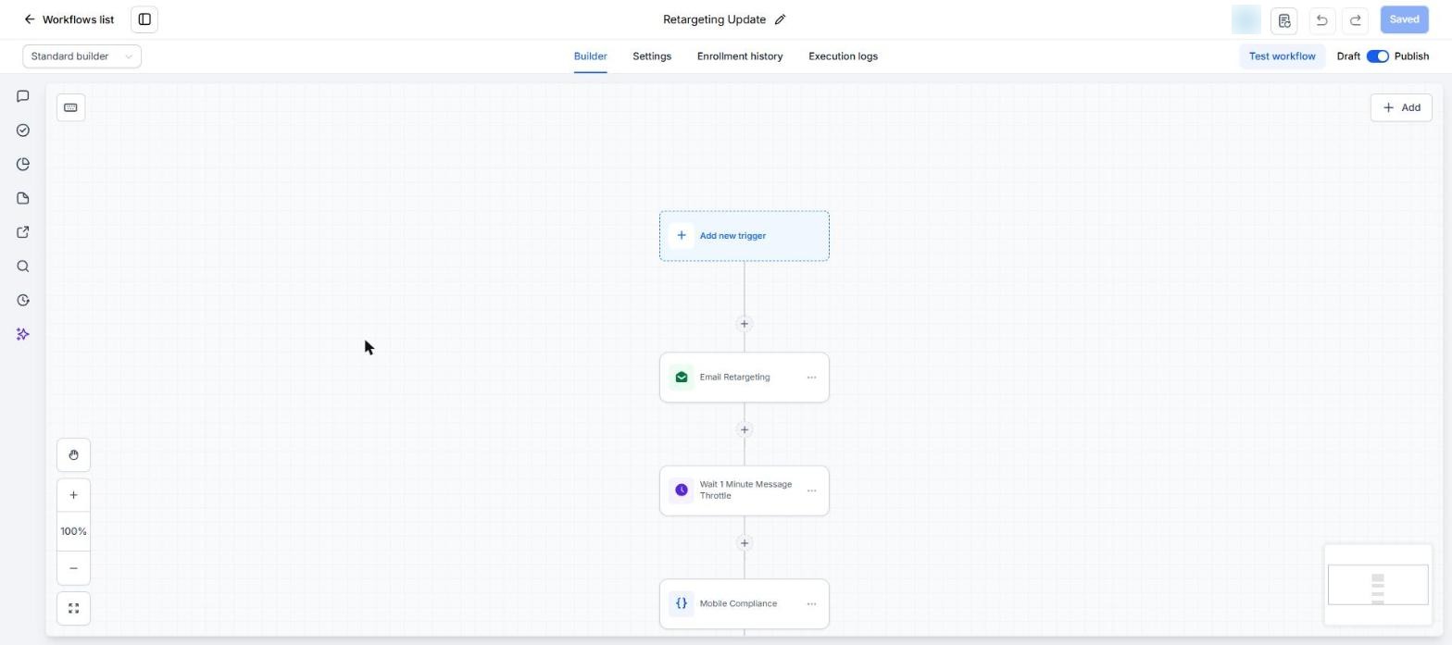Add step between trigger and Email Retargeting
This screenshot has width=1452, height=645.
point(744,324)
